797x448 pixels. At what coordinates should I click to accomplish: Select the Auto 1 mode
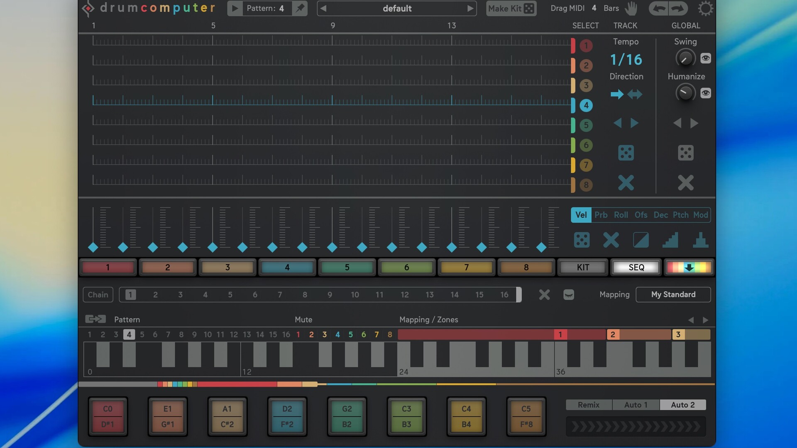(x=636, y=405)
